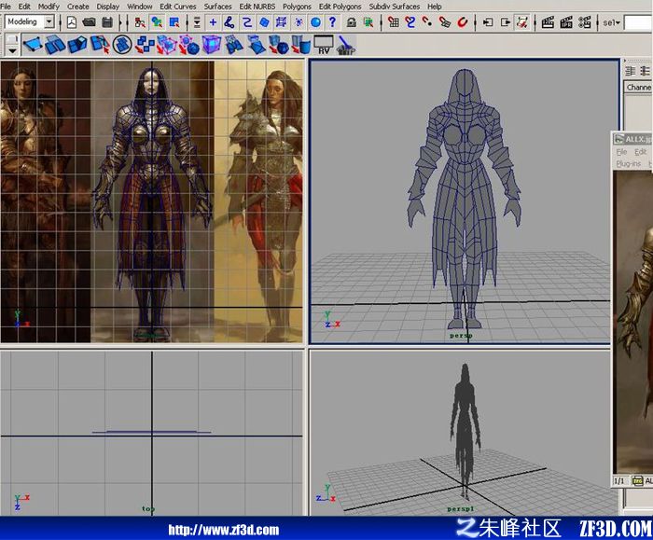The width and height of the screenshot is (653, 540).
Task: Toggle the handles selection mask plus icon
Action: [213, 22]
